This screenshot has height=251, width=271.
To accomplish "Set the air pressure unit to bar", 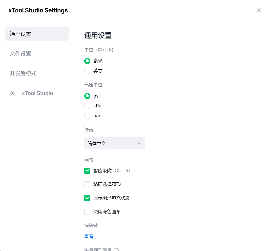I will 87,116.
